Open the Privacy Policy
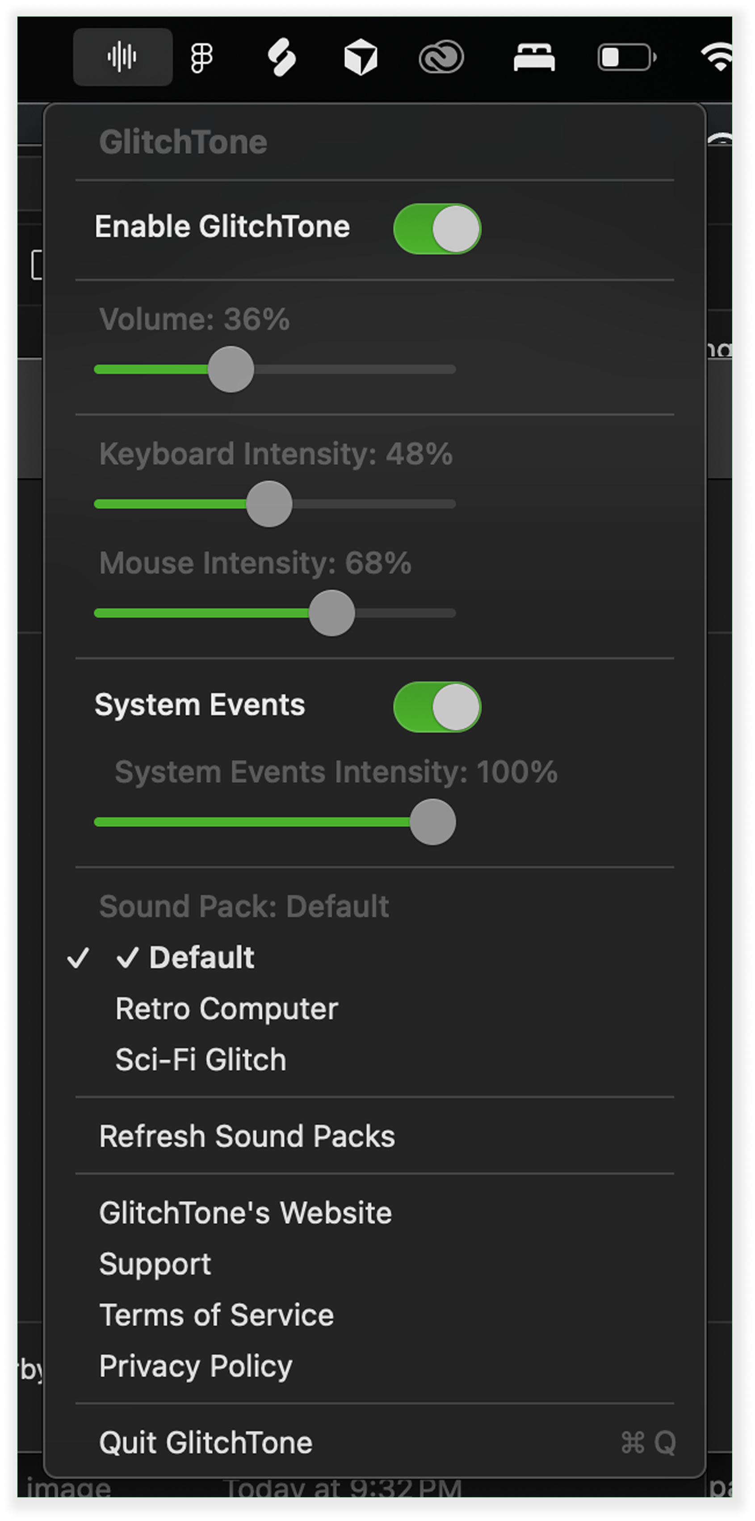This screenshot has height=1521, width=755. coord(195,1366)
